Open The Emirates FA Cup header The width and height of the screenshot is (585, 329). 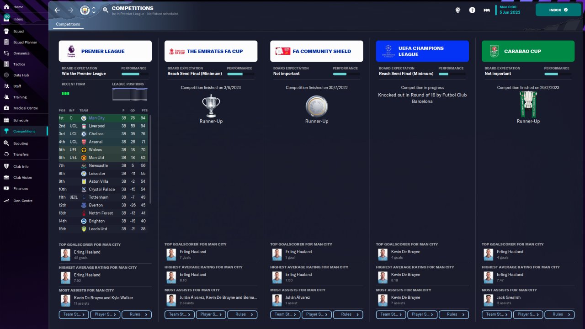211,51
